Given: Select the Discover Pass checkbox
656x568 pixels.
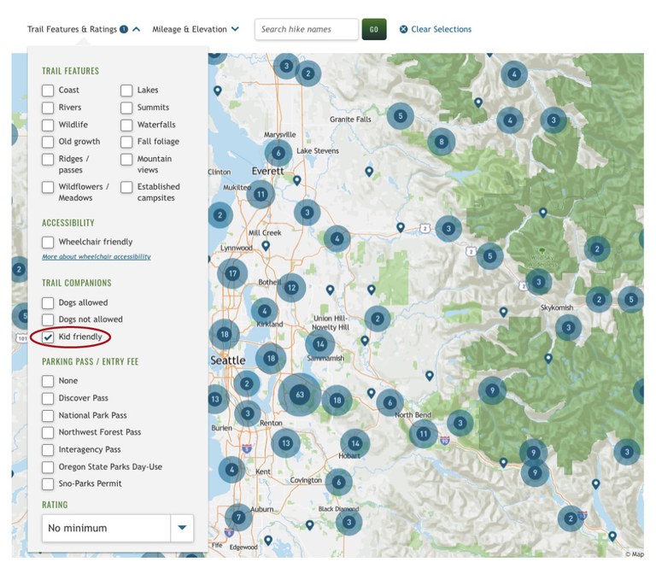Looking at the screenshot, I should [x=48, y=398].
